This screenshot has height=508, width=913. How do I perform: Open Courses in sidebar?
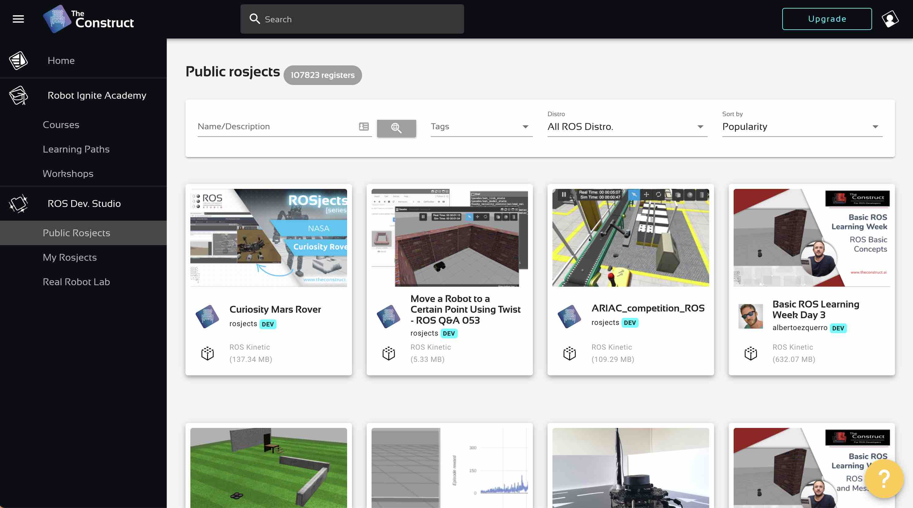(x=61, y=125)
